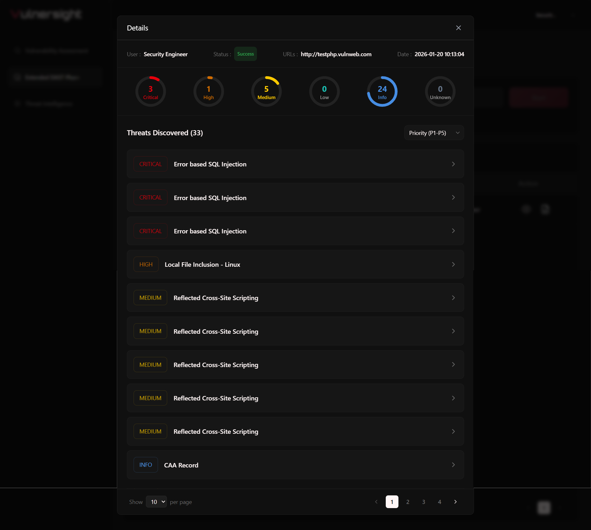Image resolution: width=591 pixels, height=530 pixels.
Task: Click the Details dialog title
Action: pyautogui.click(x=137, y=28)
